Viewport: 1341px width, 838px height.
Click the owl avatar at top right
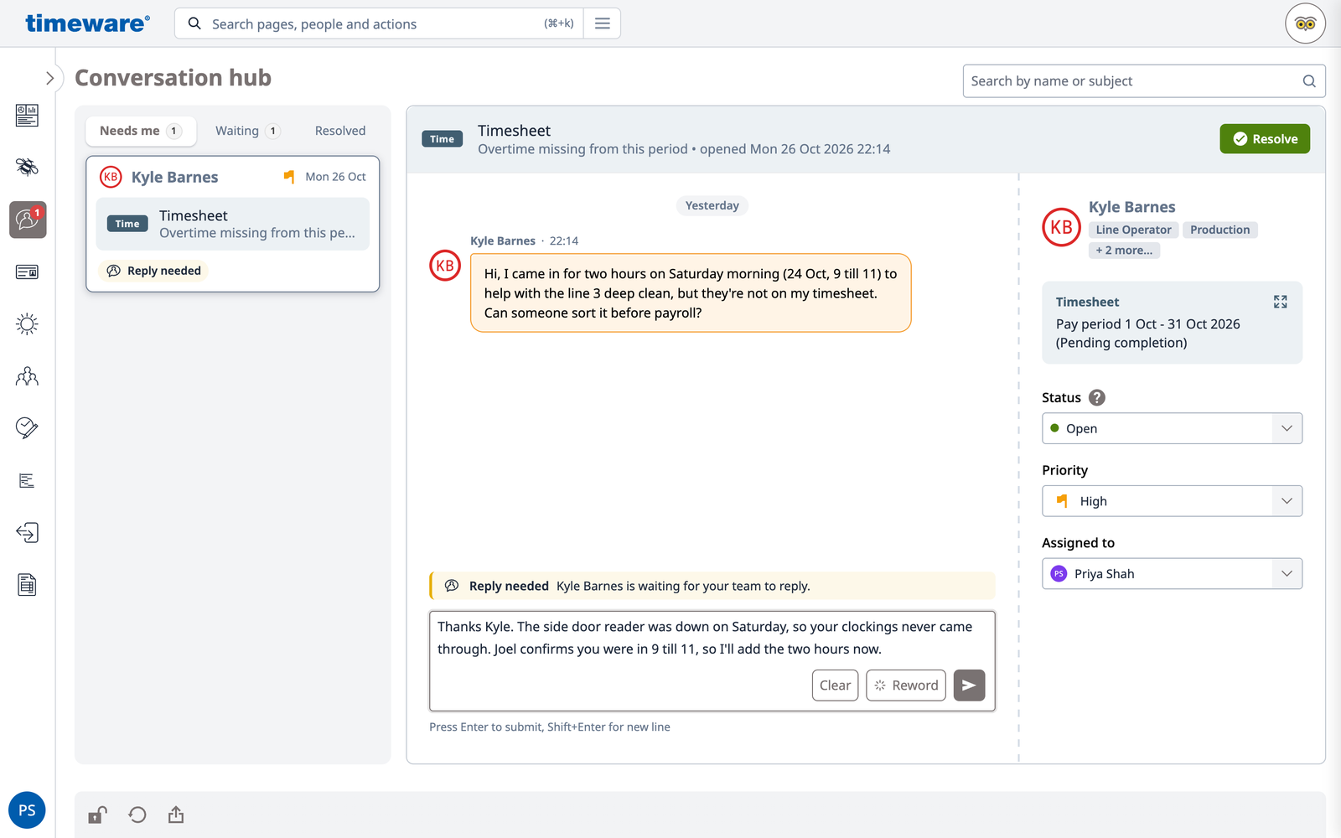click(x=1305, y=23)
